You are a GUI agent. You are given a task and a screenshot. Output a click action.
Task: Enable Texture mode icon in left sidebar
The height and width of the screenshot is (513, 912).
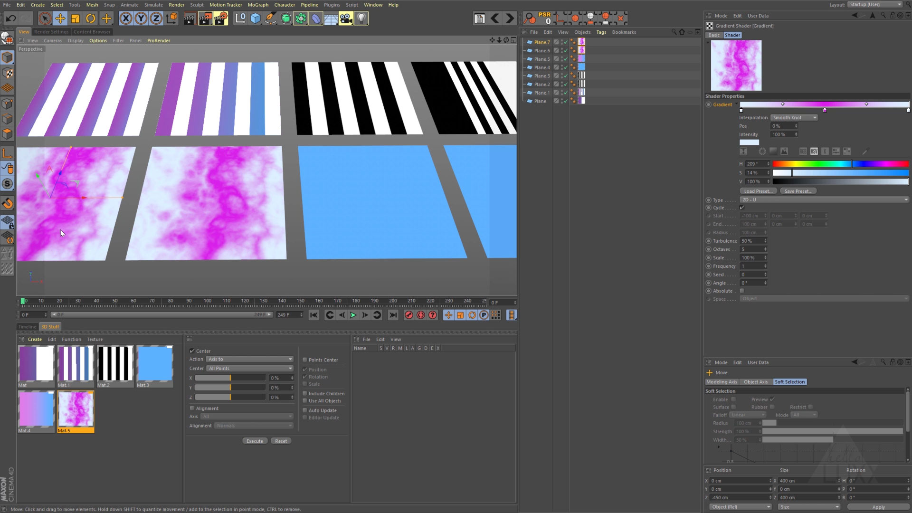[7, 73]
